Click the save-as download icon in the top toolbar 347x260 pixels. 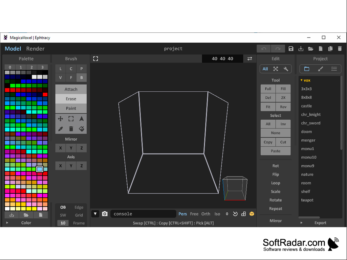[301, 49]
